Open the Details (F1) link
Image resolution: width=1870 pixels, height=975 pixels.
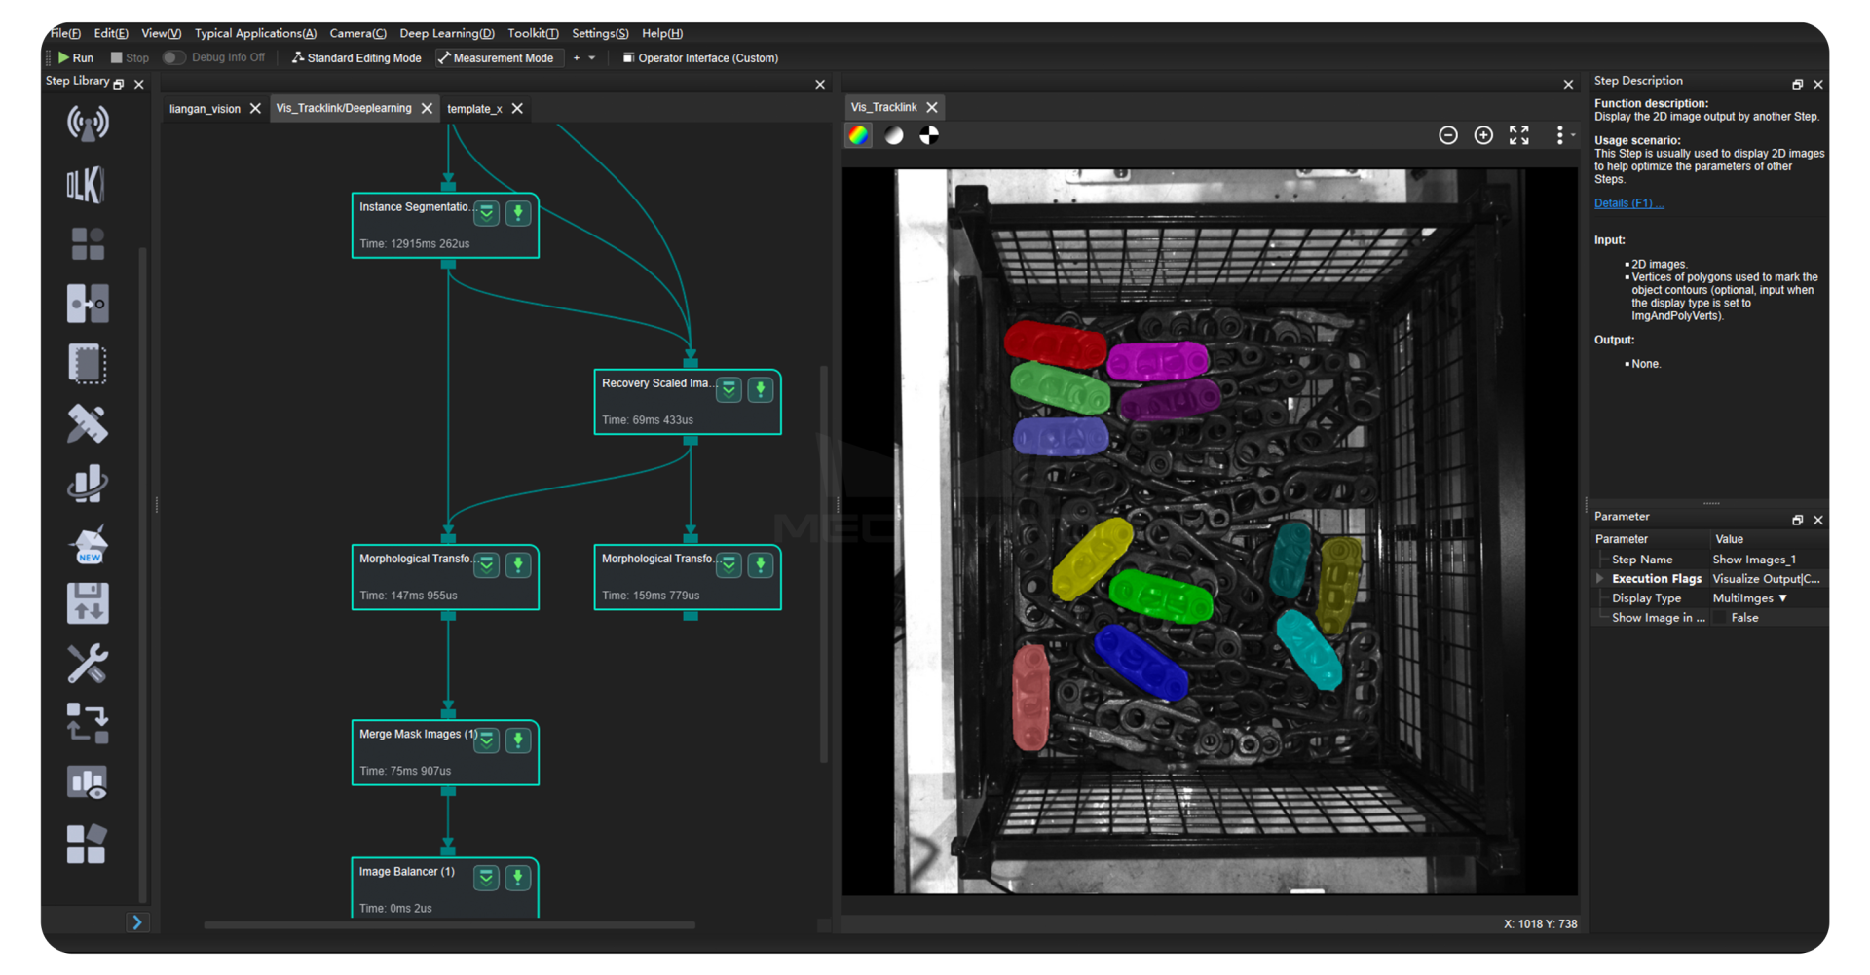click(x=1627, y=203)
